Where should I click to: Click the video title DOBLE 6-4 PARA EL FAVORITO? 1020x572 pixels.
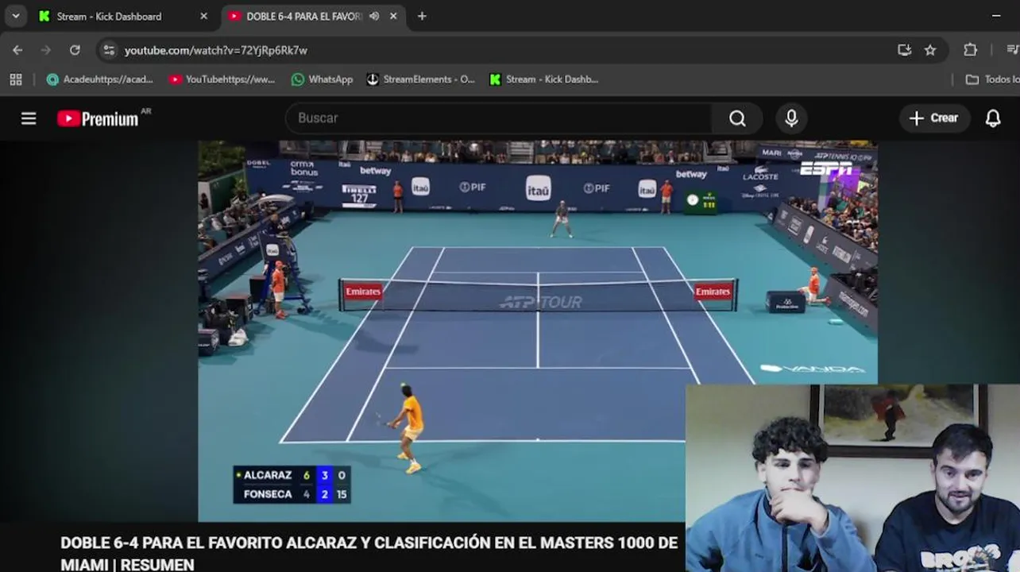pos(369,553)
